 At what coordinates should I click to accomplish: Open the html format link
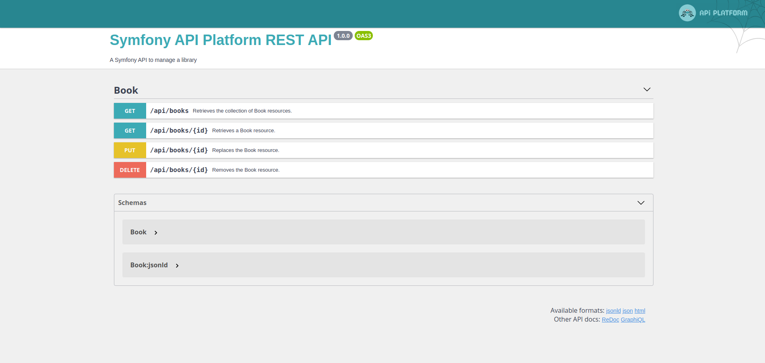pos(640,311)
